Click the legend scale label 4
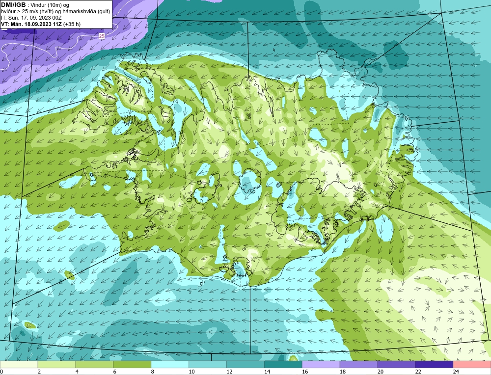 click(x=78, y=372)
